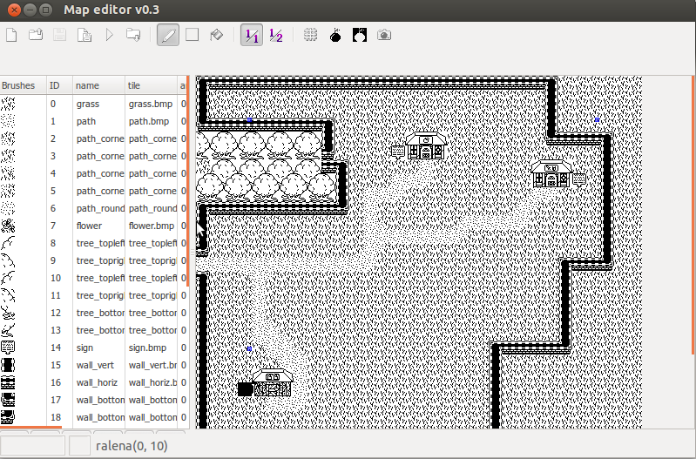Sort brushes by the ID column header

coord(55,85)
